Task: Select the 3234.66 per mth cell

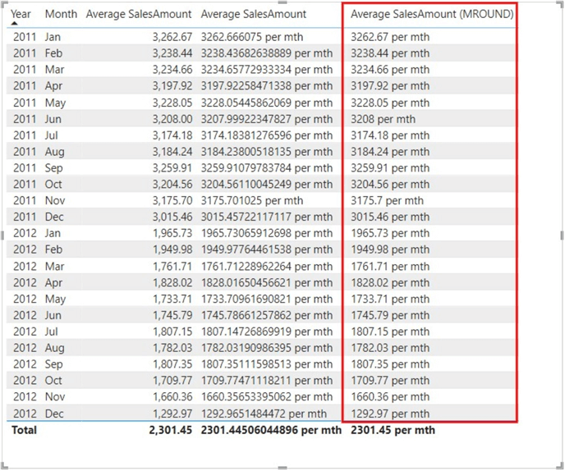Action: click(x=390, y=70)
